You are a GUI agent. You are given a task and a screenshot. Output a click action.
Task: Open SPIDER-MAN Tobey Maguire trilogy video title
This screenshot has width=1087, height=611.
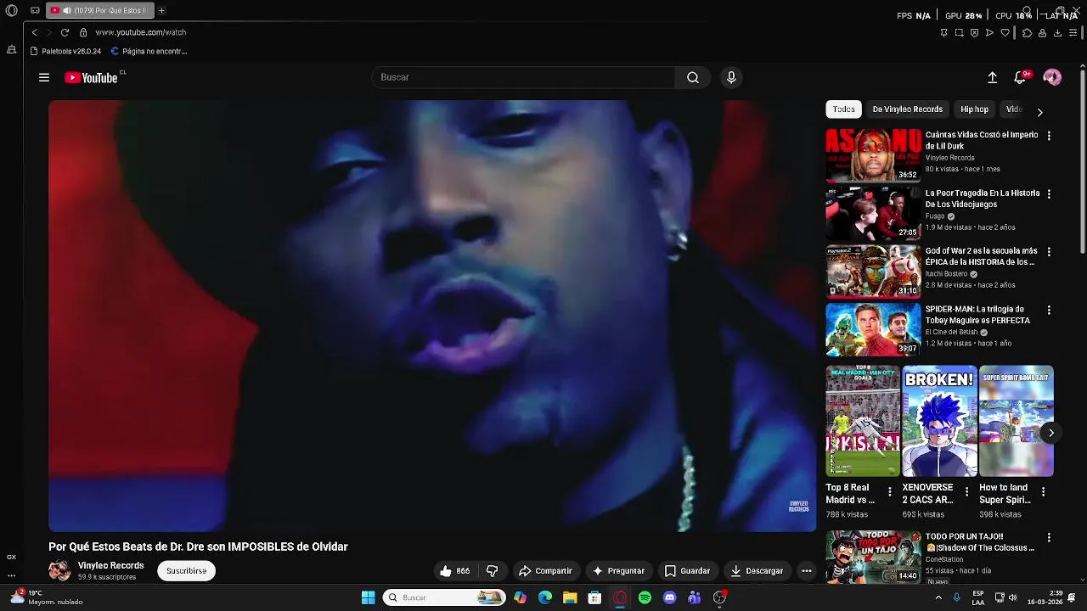tap(977, 315)
